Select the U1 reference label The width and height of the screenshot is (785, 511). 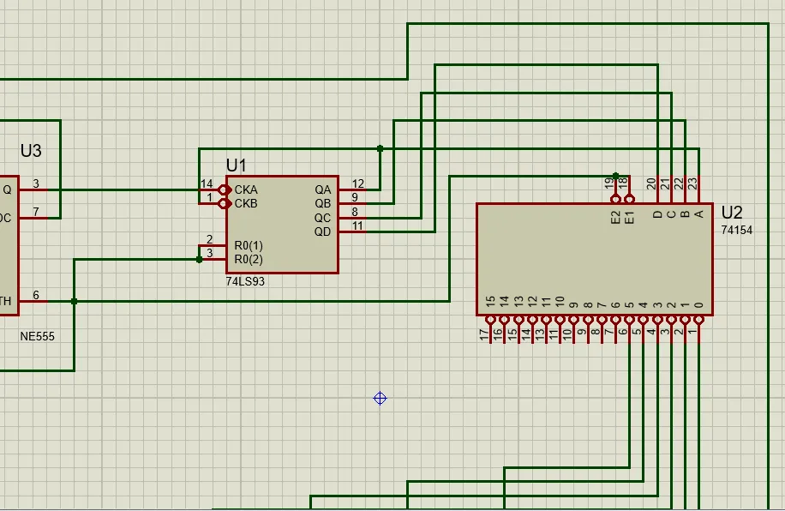[236, 165]
